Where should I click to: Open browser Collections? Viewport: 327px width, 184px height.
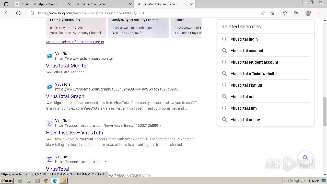click(296, 13)
